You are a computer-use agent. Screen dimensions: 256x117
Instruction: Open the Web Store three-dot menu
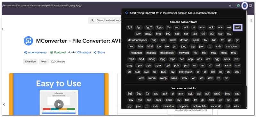[251, 20]
